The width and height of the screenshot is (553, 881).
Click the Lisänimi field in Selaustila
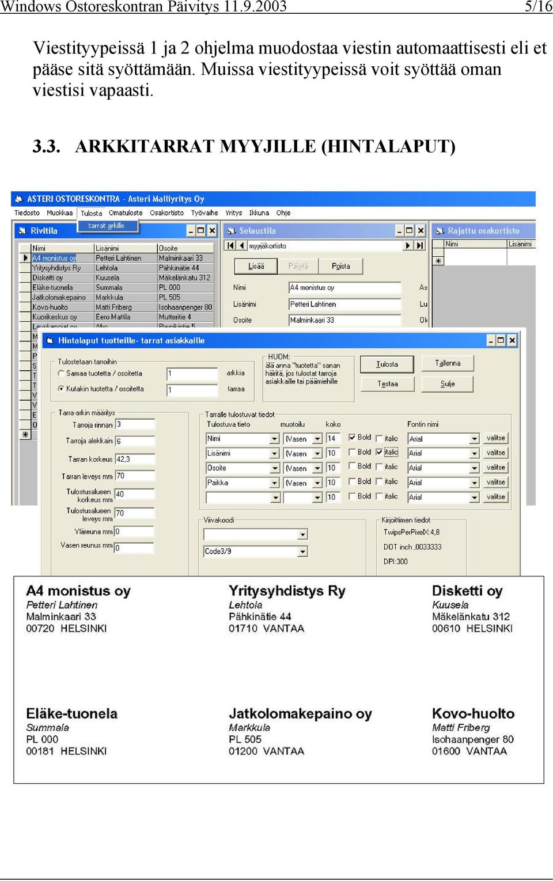[344, 304]
